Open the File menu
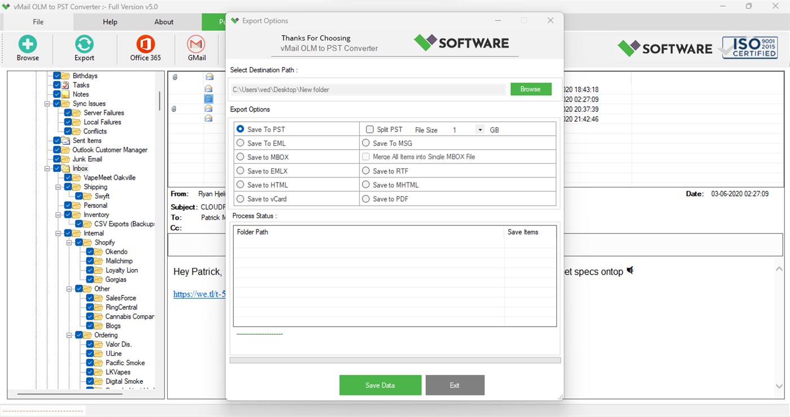Image resolution: width=790 pixels, height=417 pixels. [x=37, y=21]
